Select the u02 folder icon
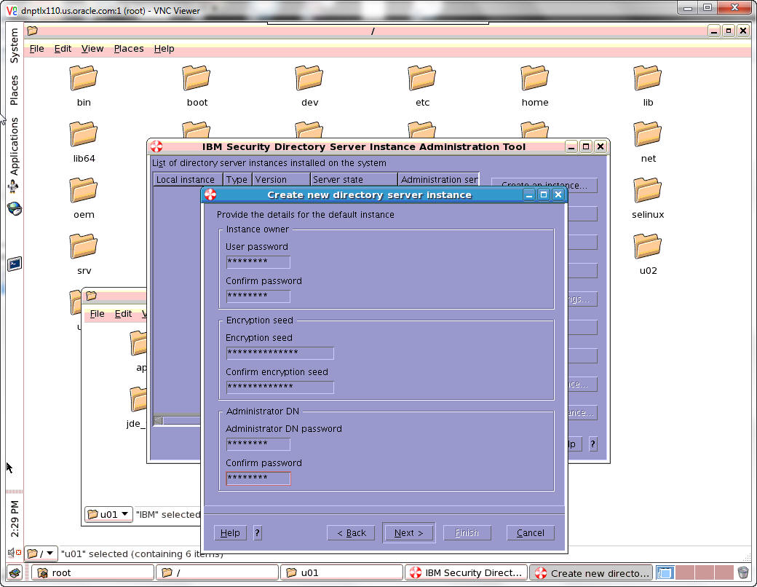Viewport: 757px width, 587px height. point(648,246)
